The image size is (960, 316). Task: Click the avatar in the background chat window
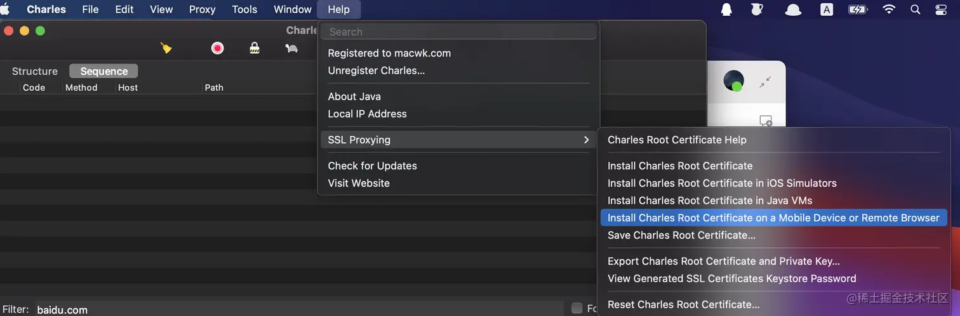(x=733, y=80)
